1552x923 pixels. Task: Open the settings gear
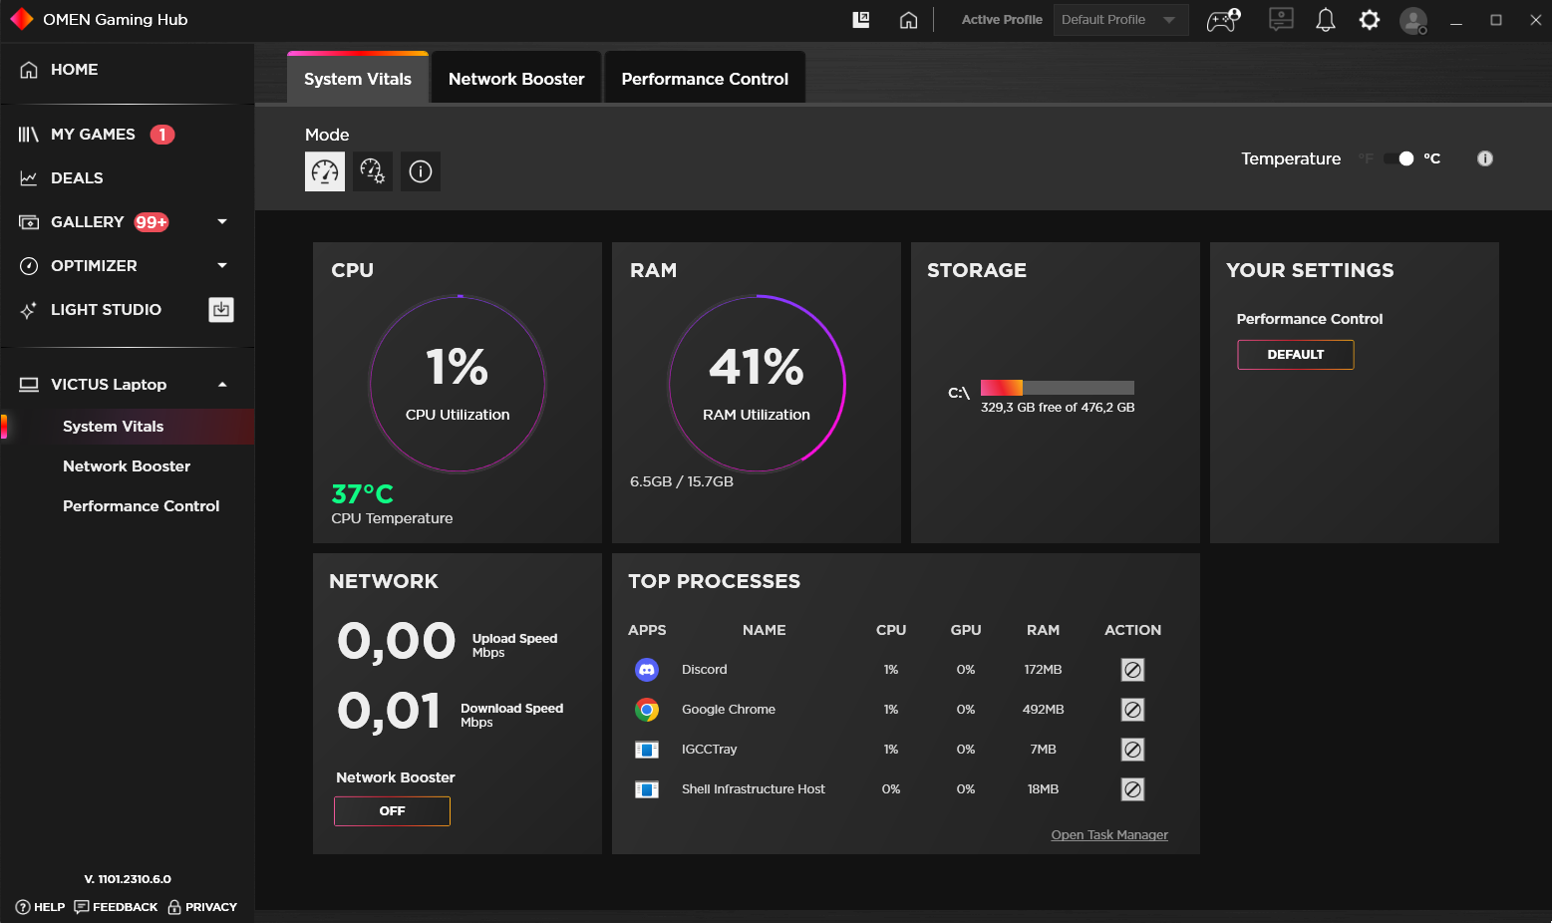(x=1370, y=20)
